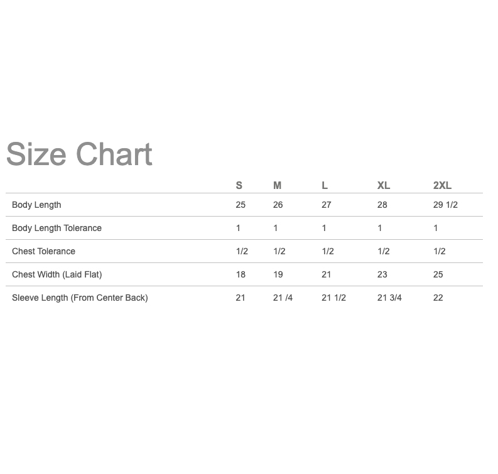Click the L size column header
The image size is (498, 474).
(324, 185)
